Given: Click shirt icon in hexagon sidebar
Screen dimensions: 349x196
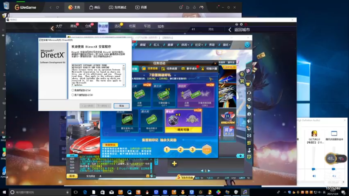Looking at the screenshot, I should [248, 84].
